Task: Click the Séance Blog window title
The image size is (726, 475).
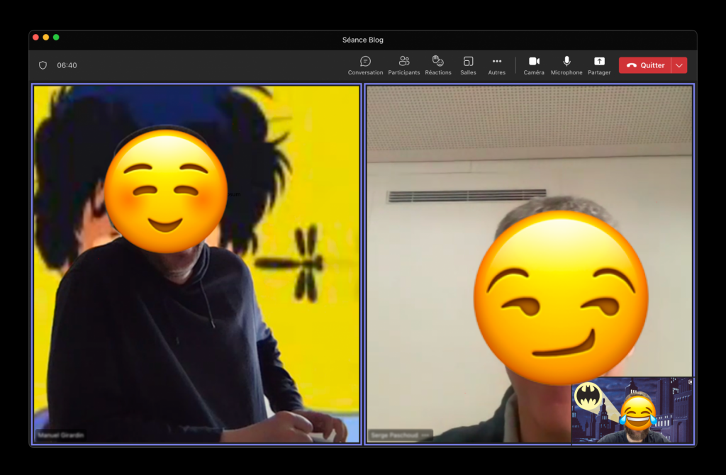Action: point(362,40)
